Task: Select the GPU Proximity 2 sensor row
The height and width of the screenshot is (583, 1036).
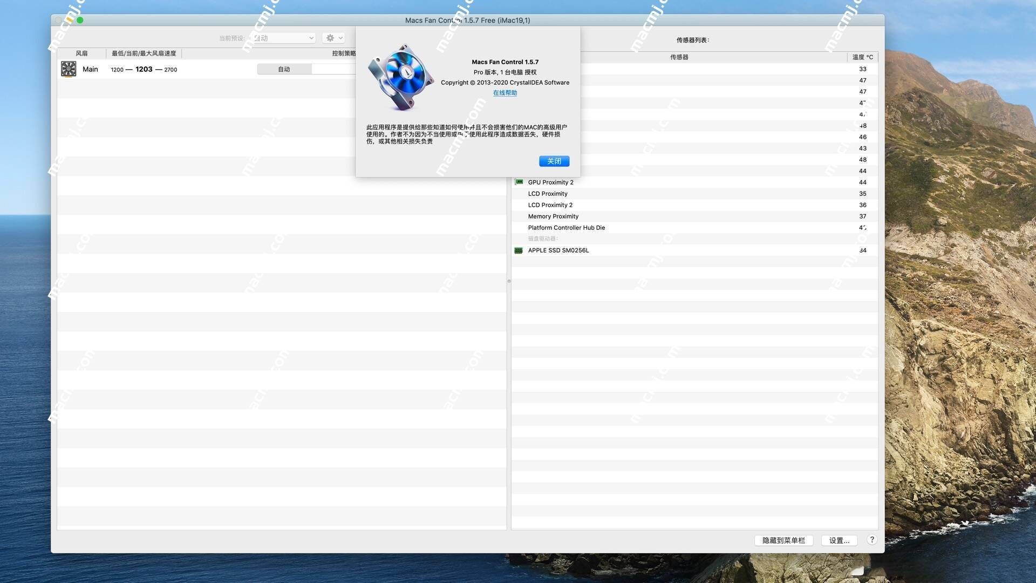Action: (x=695, y=182)
